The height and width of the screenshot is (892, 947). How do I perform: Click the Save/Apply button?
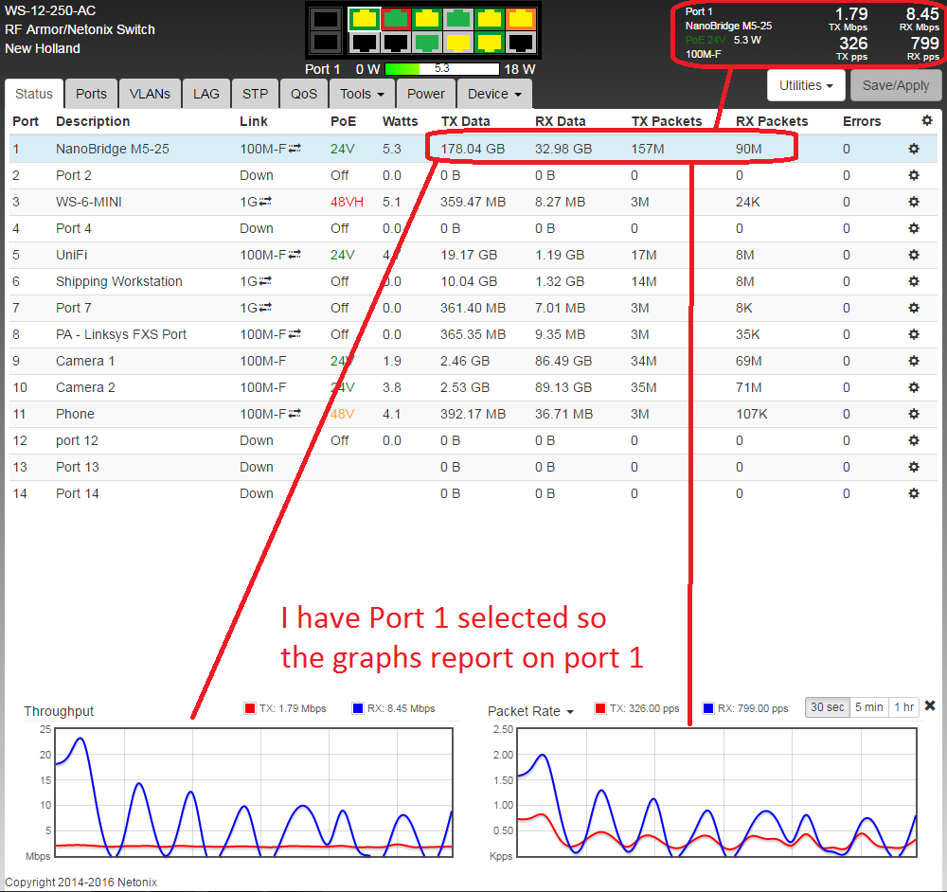[x=896, y=85]
